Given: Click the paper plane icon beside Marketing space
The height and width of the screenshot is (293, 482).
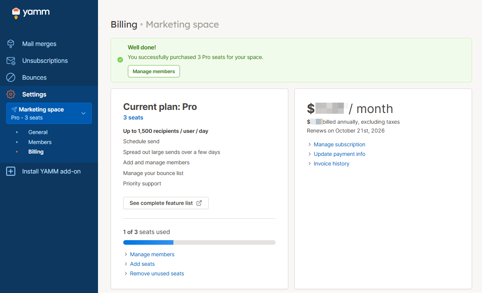Looking at the screenshot, I should pyautogui.click(x=14, y=110).
